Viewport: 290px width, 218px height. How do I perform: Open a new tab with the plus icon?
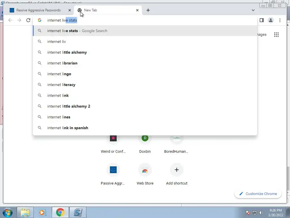[x=148, y=10]
